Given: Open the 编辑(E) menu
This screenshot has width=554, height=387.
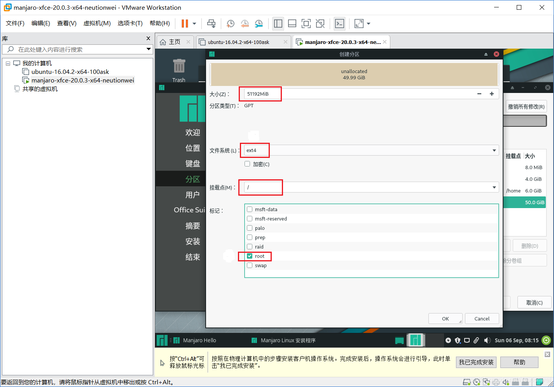Looking at the screenshot, I should click(41, 23).
